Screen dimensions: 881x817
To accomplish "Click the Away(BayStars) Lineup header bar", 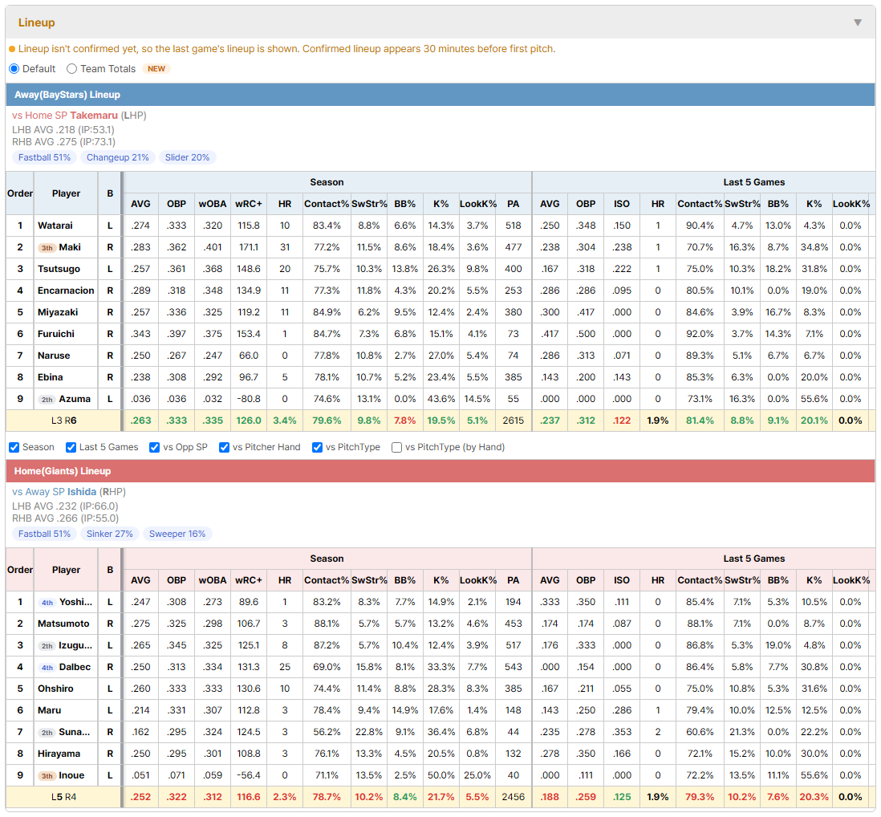I will point(440,95).
